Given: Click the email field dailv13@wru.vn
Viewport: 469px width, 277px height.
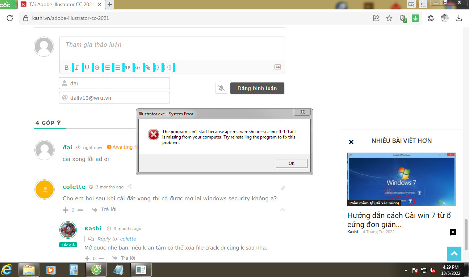Looking at the screenshot, I should point(114,98).
